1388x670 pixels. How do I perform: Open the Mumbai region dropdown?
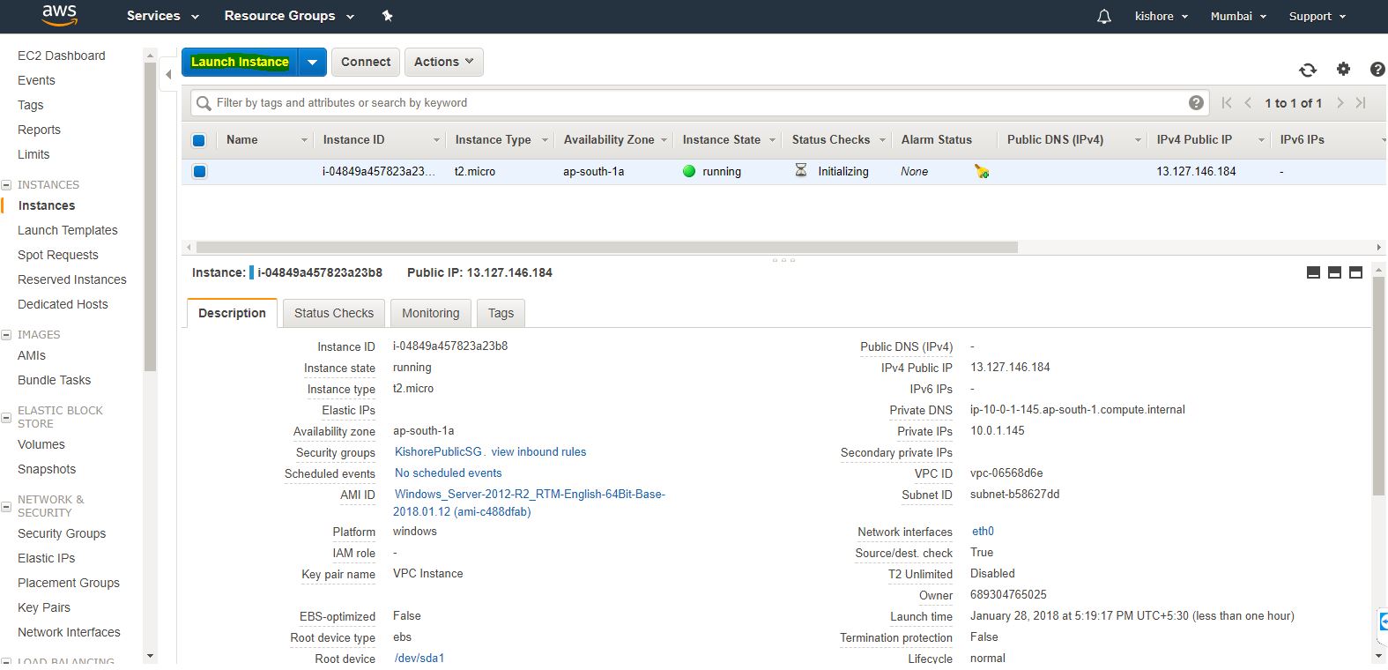[x=1238, y=17]
